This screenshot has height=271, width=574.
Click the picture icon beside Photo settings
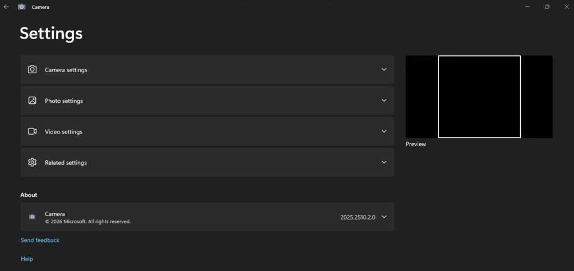pyautogui.click(x=33, y=101)
